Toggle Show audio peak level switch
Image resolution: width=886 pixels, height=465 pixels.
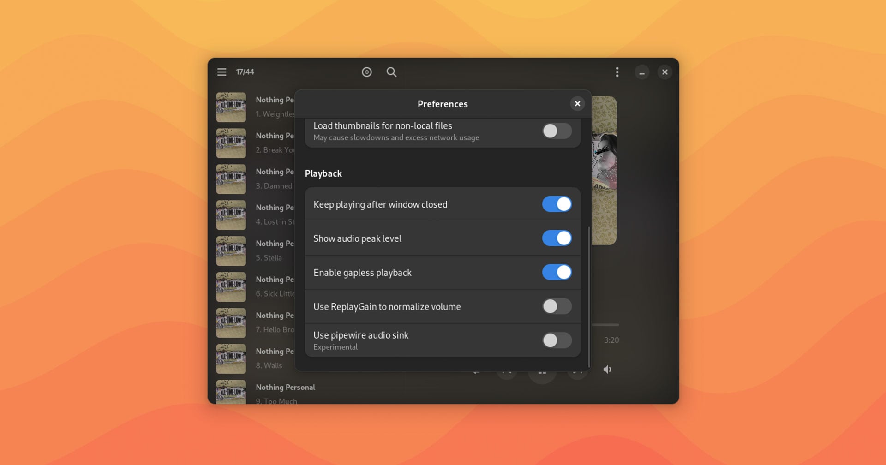click(x=557, y=238)
